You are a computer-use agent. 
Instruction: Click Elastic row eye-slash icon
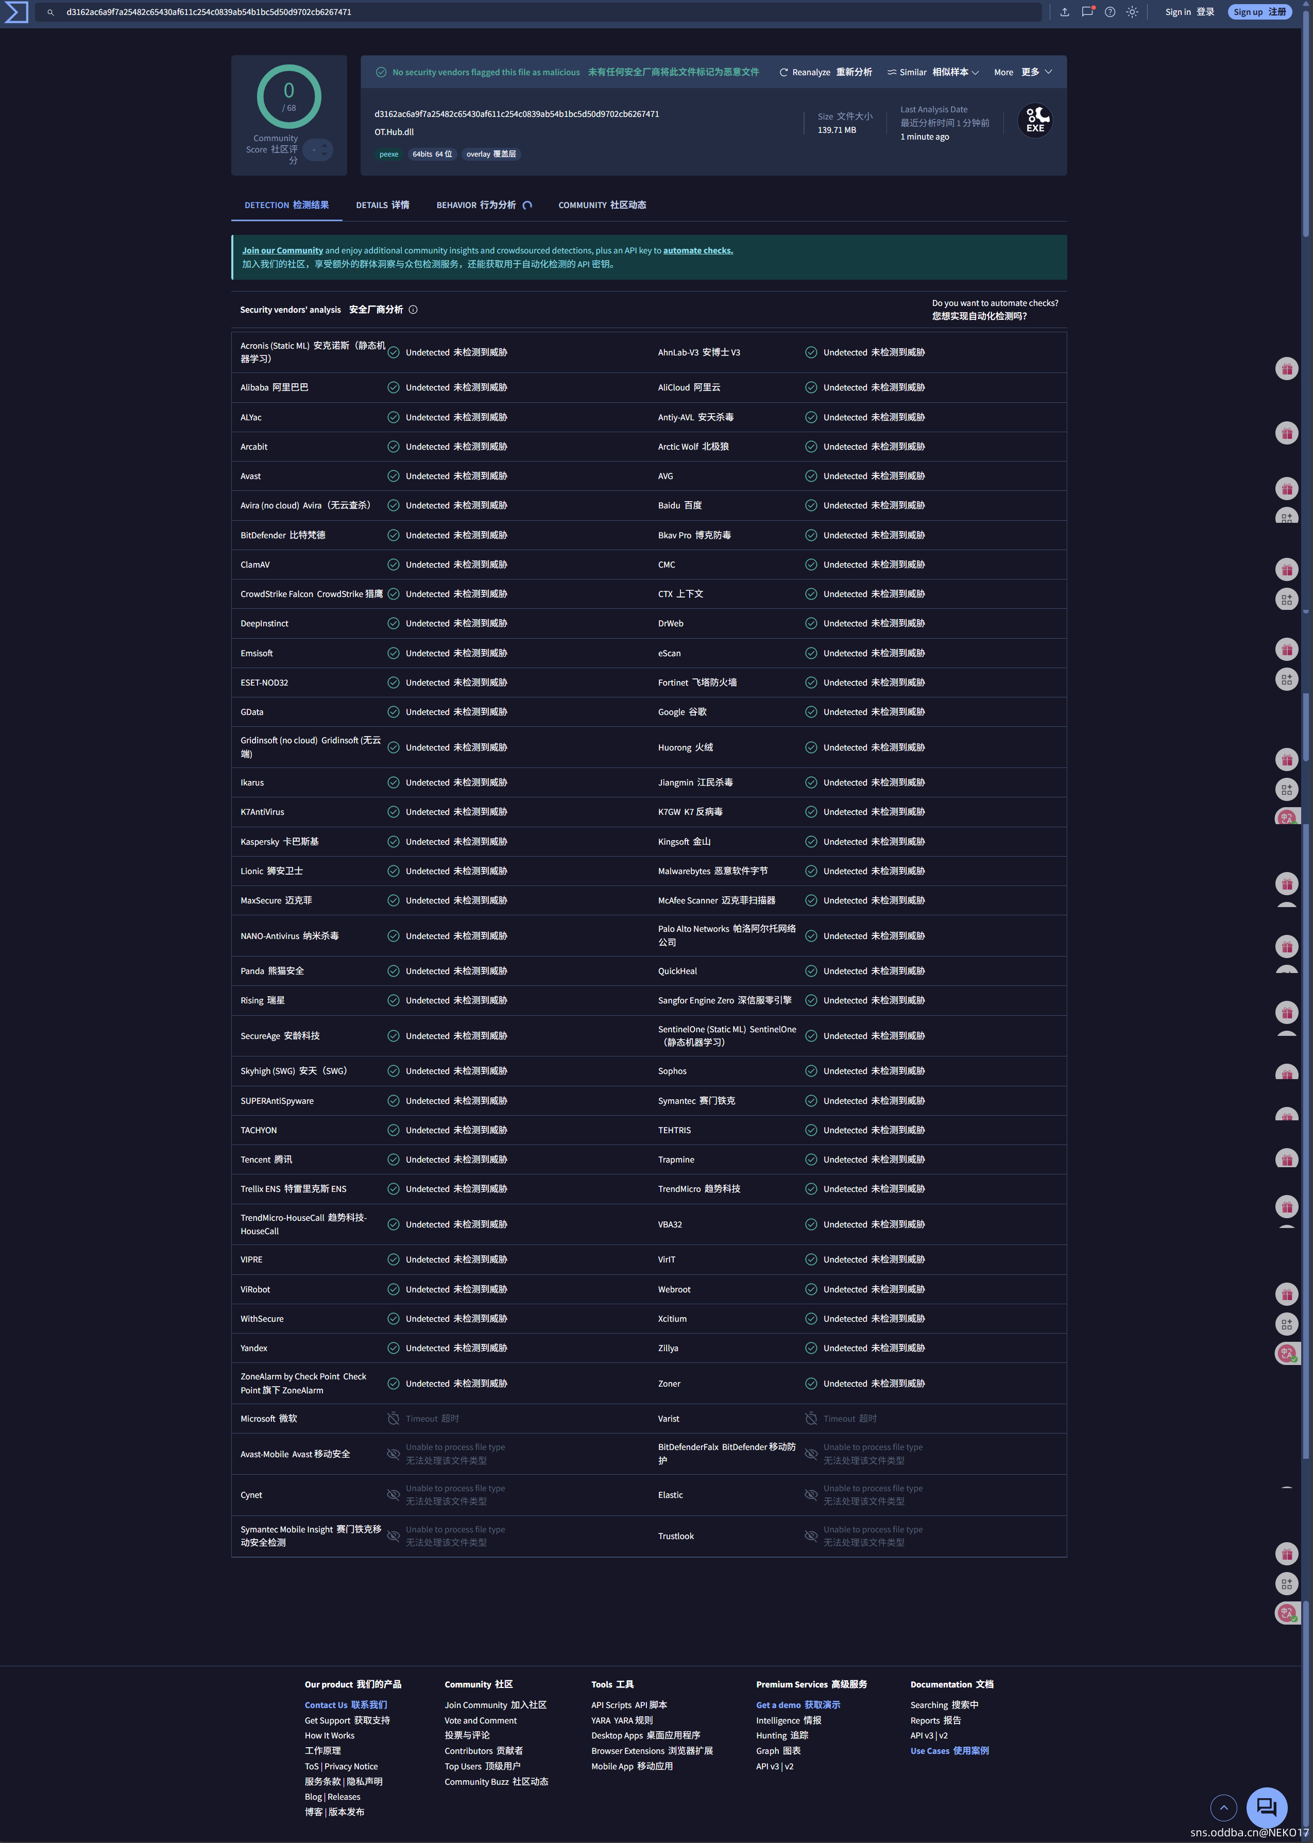pyautogui.click(x=811, y=1495)
